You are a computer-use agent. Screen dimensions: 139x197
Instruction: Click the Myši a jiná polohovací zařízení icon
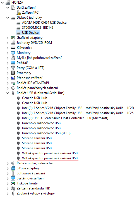click(x=13, y=58)
